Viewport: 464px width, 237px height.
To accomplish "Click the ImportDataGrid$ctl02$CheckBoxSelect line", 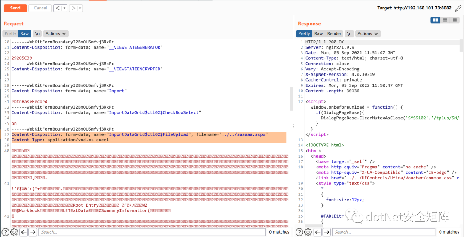I will pyautogui.click(x=106, y=112).
